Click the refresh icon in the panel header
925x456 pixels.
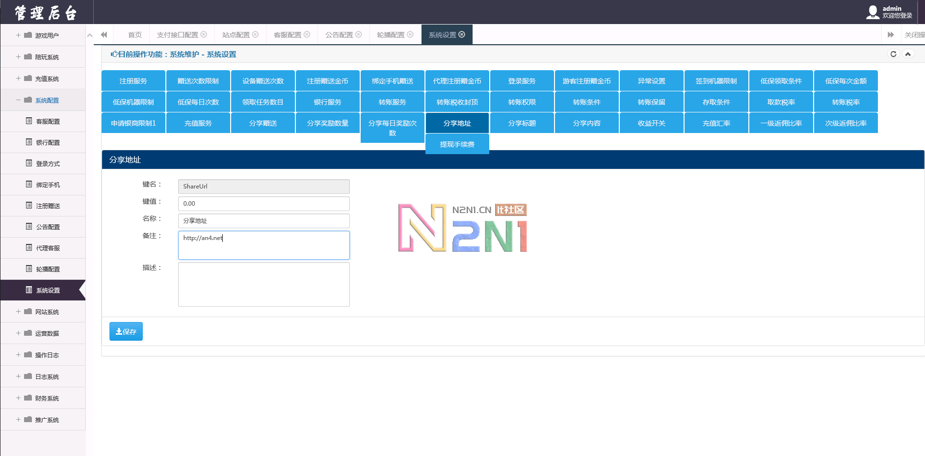[893, 54]
